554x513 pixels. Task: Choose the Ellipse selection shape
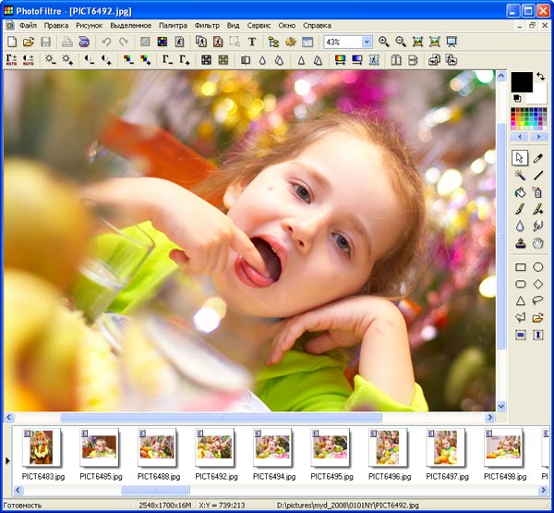pos(538,267)
